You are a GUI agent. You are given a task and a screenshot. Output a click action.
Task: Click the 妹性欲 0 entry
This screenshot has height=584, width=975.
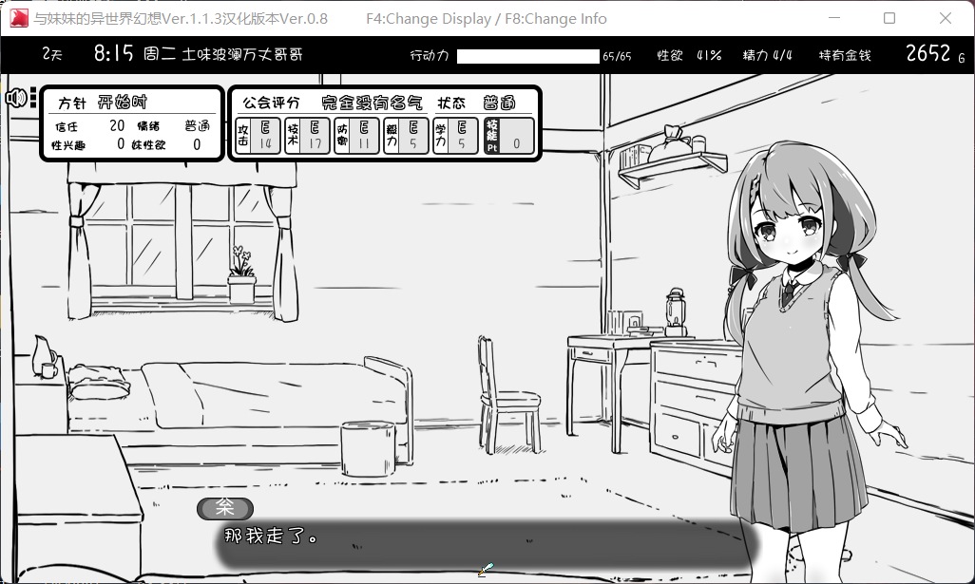[166, 144]
